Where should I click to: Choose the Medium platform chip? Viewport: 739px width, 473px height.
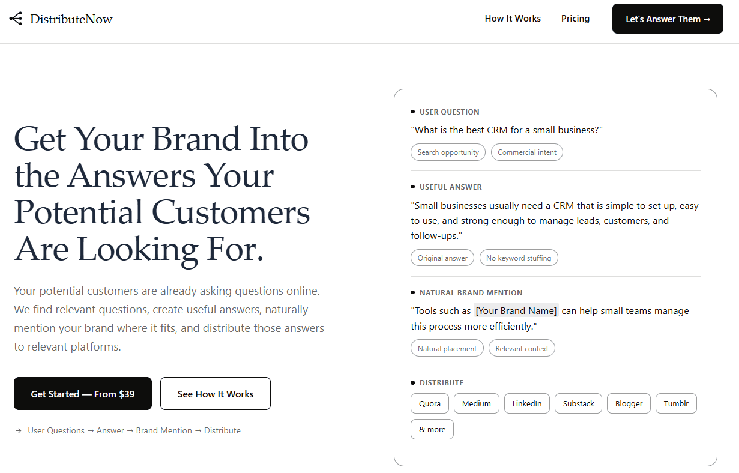pyautogui.click(x=477, y=403)
